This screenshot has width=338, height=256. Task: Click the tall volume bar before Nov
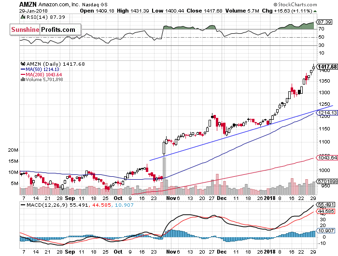coord(164,176)
